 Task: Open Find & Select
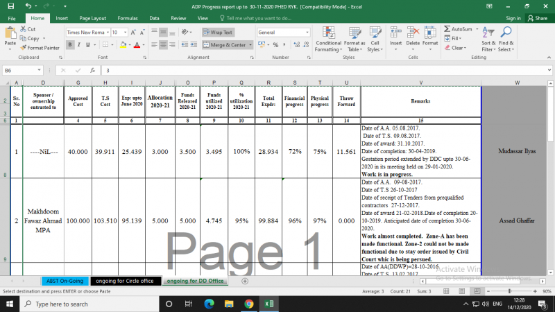point(506,39)
